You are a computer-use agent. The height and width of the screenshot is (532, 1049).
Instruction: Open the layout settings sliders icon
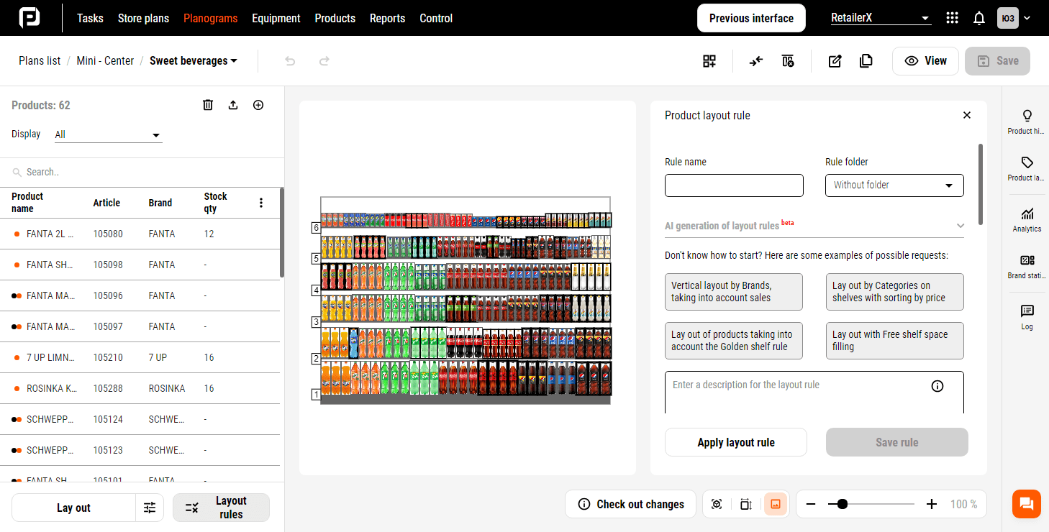(150, 508)
